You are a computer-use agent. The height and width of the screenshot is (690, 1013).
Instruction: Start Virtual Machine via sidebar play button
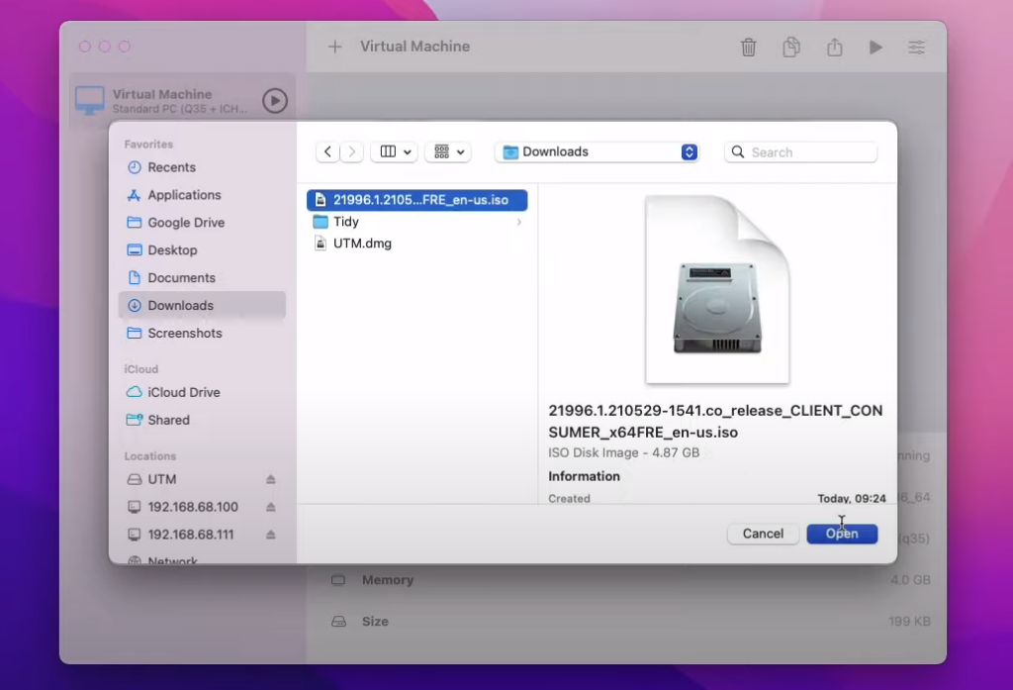pyautogui.click(x=275, y=100)
